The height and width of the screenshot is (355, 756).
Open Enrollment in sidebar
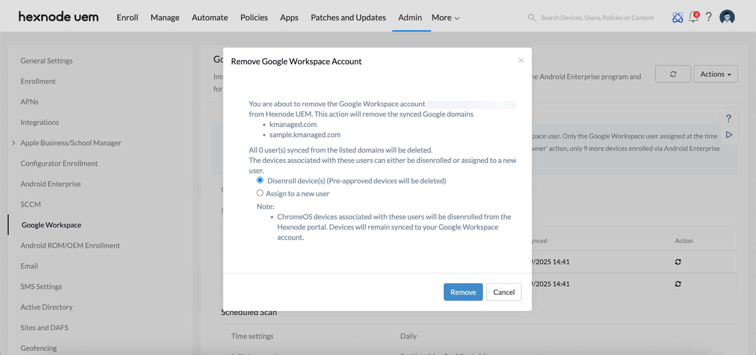pyautogui.click(x=38, y=81)
